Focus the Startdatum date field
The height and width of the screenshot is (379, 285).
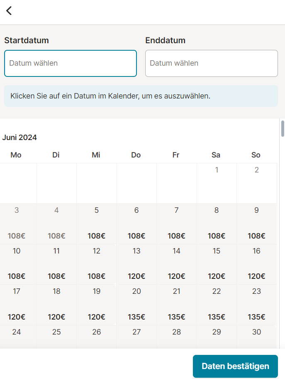click(71, 63)
